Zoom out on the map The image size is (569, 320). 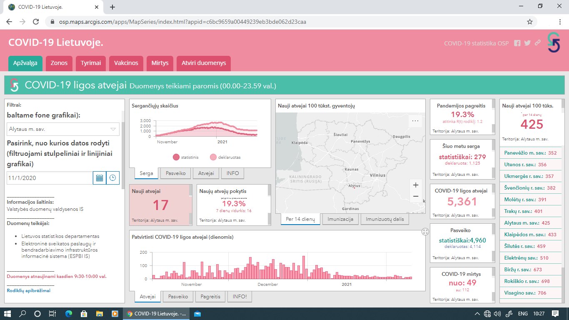415,196
